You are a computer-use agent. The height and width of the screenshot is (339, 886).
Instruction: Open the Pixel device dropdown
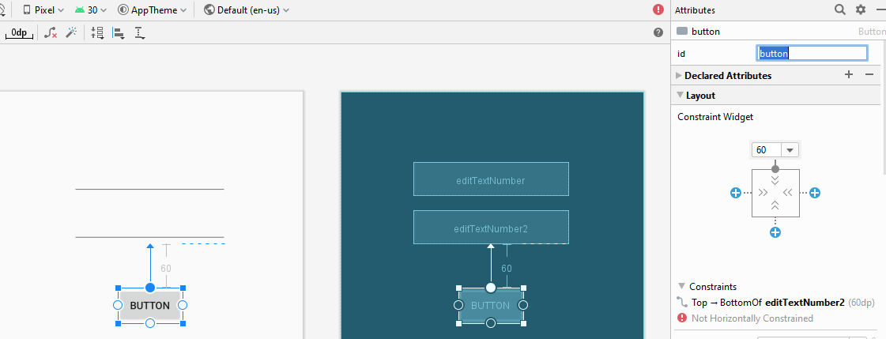tap(43, 10)
